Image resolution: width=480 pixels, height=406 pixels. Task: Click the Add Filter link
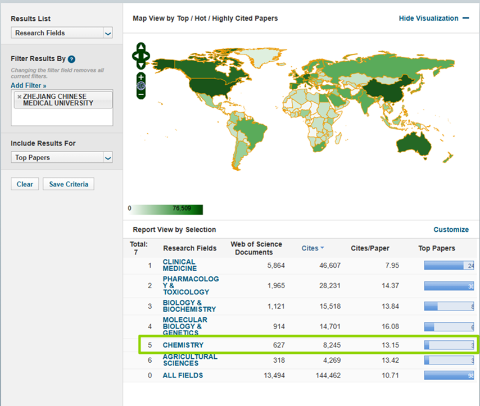pos(28,85)
